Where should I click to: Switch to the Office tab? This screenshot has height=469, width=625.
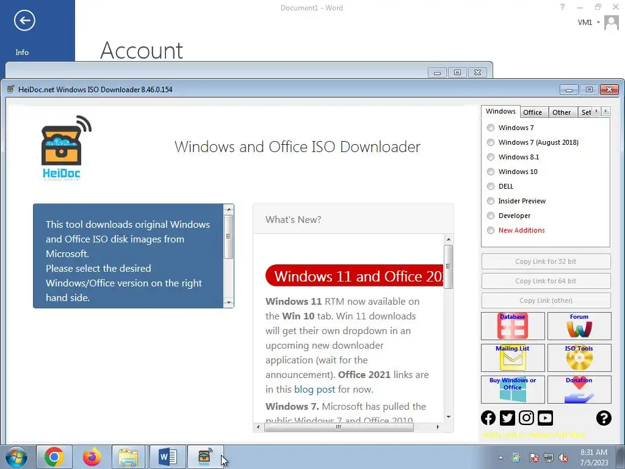[532, 112]
